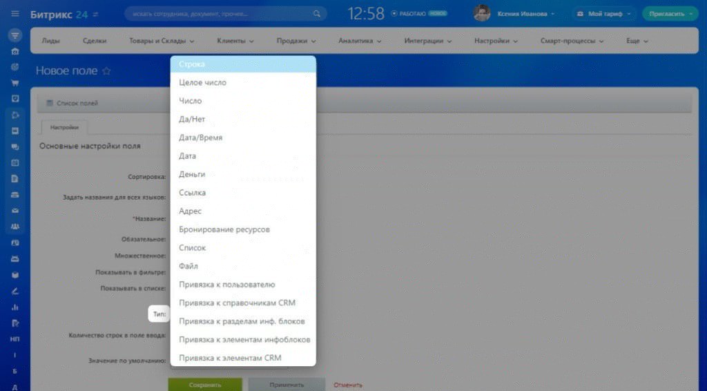Click Ксения Иванова's profile avatar

(481, 14)
